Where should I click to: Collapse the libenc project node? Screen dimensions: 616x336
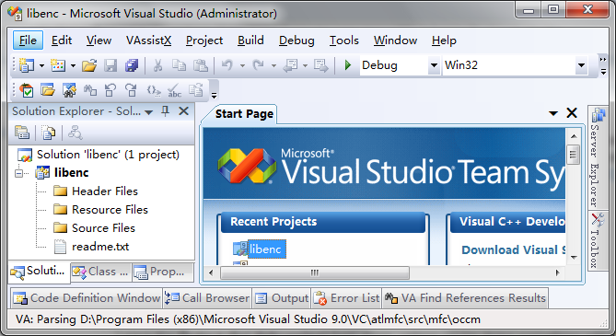point(18,173)
